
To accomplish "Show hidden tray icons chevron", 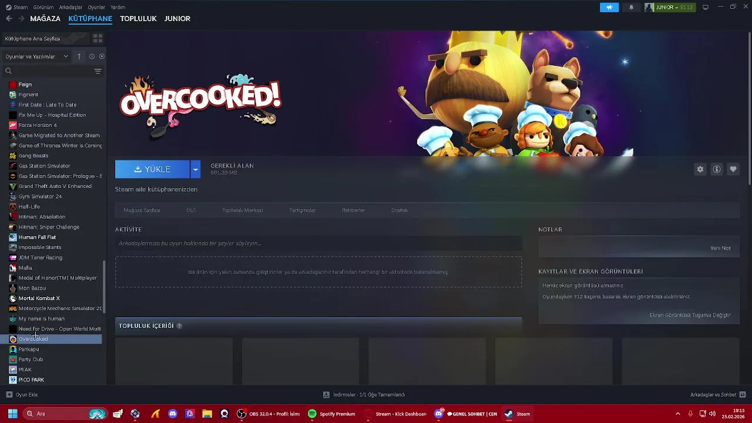I will coord(677,414).
